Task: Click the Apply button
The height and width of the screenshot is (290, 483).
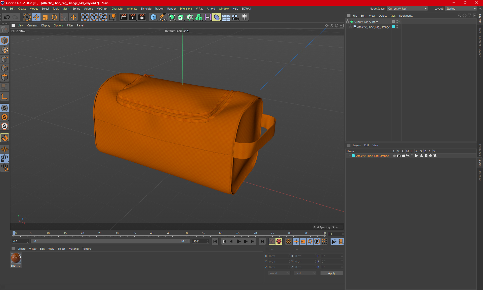Action: pos(332,273)
